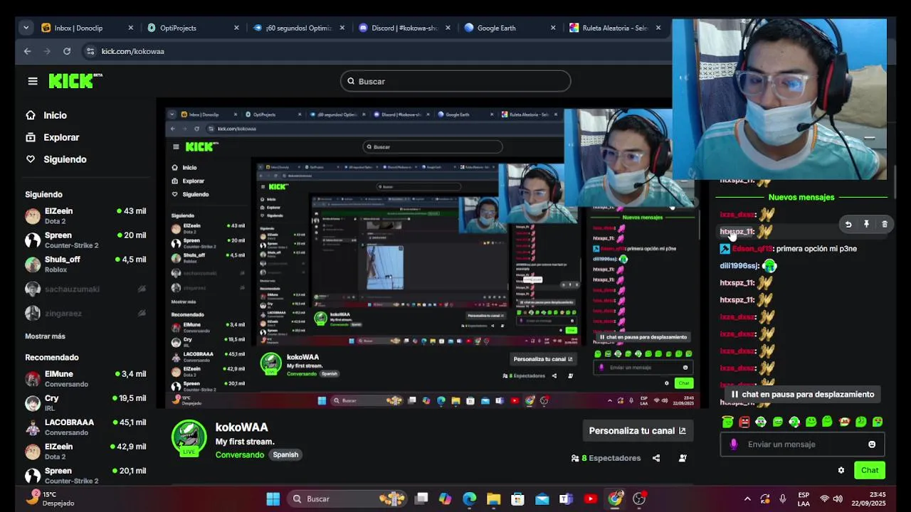This screenshot has width=911, height=512.
Task: Click the user icon right of share
Action: click(x=683, y=458)
